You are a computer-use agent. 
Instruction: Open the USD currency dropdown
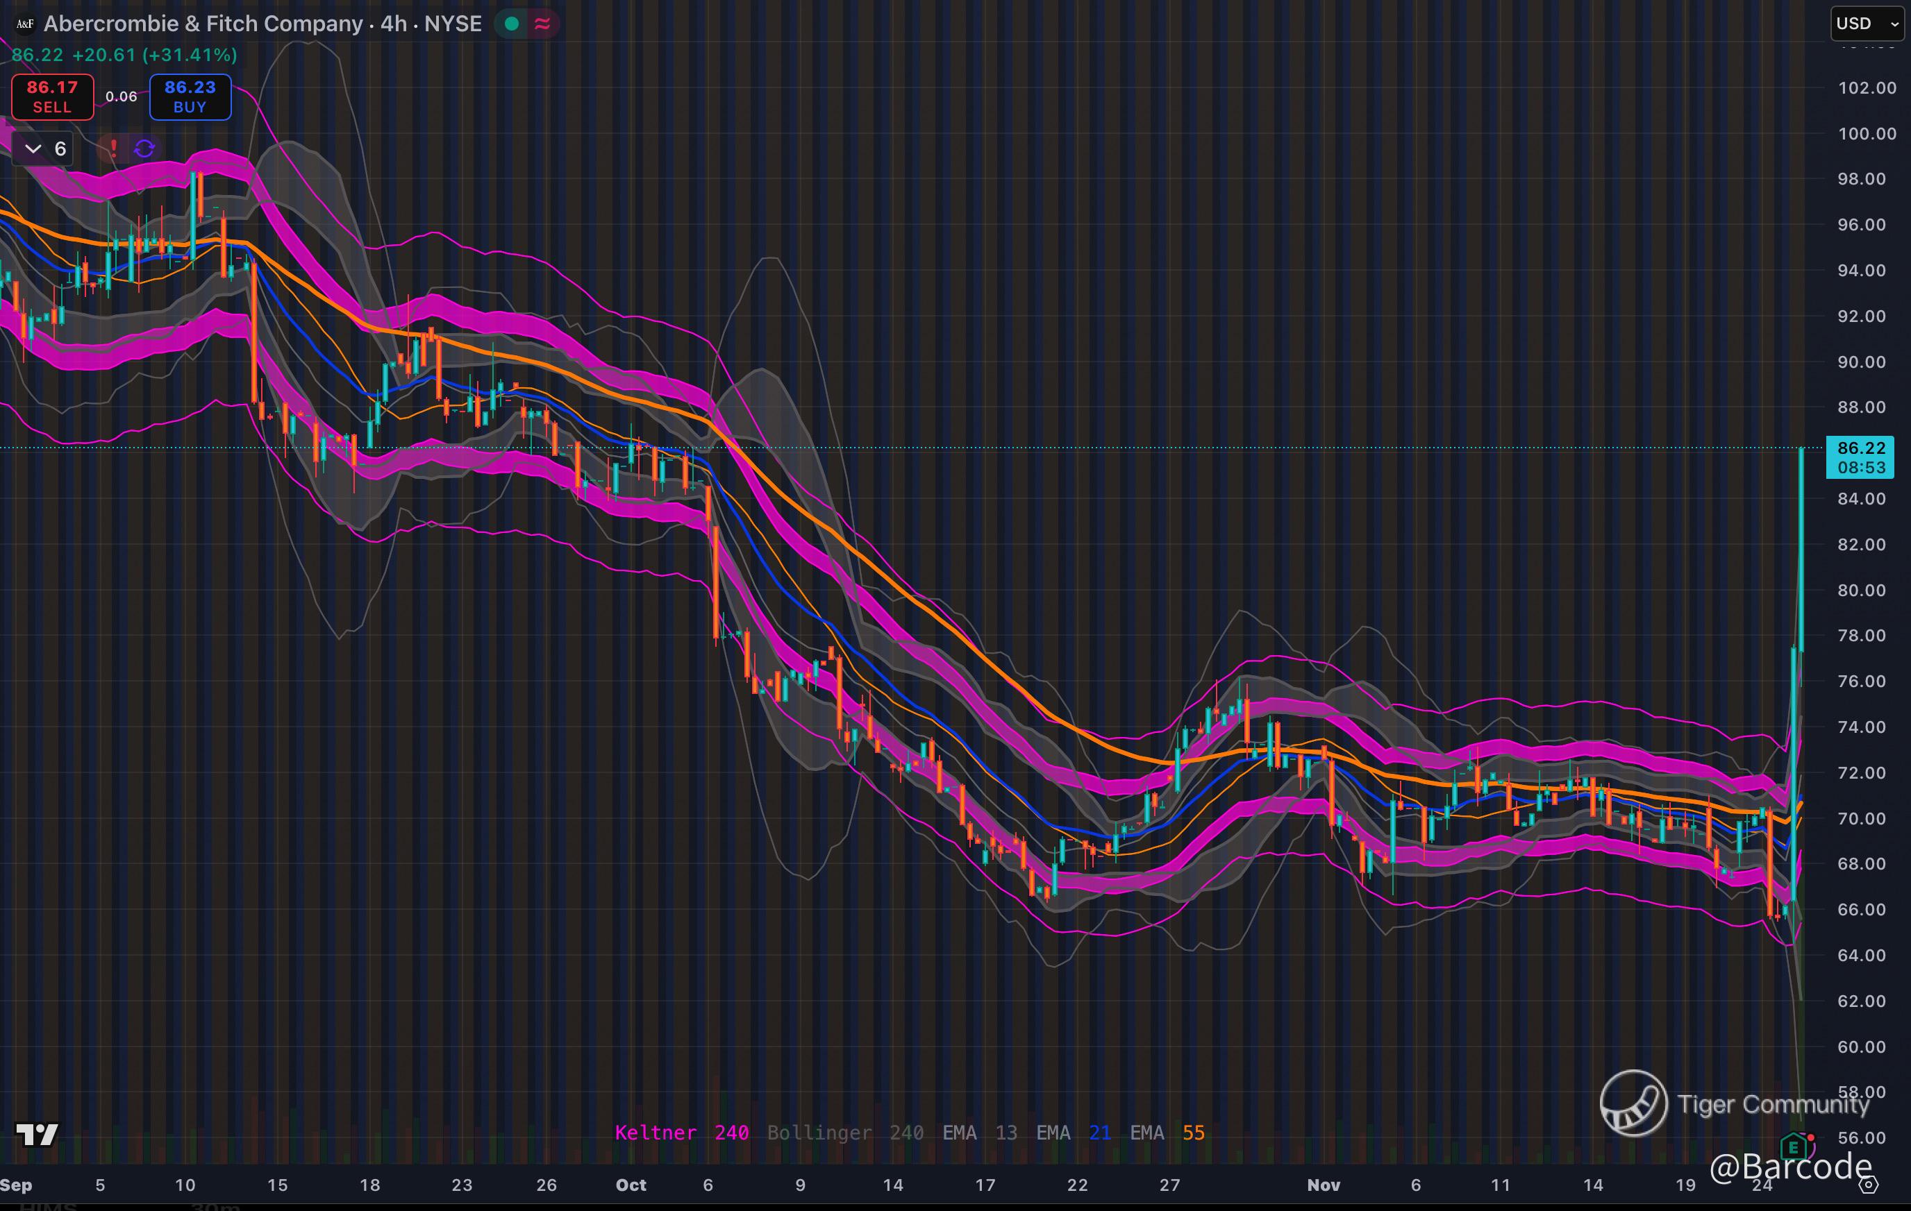pos(1866,24)
